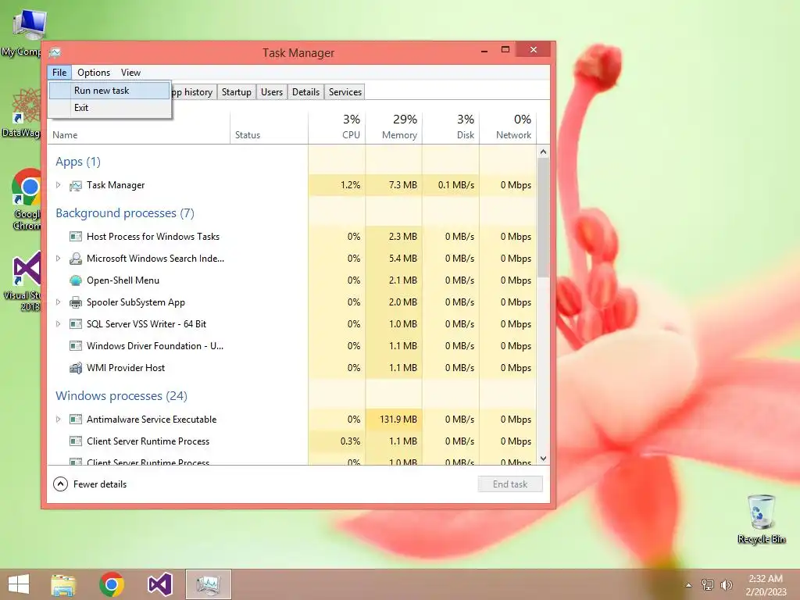The image size is (800, 600).
Task: Show hidden tray icons arrow
Action: 688,586
